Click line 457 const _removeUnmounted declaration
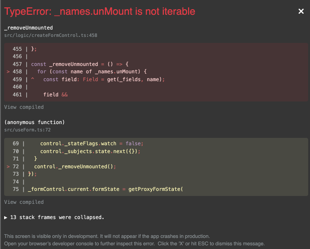This screenshot has width=310, height=249. [x=80, y=64]
